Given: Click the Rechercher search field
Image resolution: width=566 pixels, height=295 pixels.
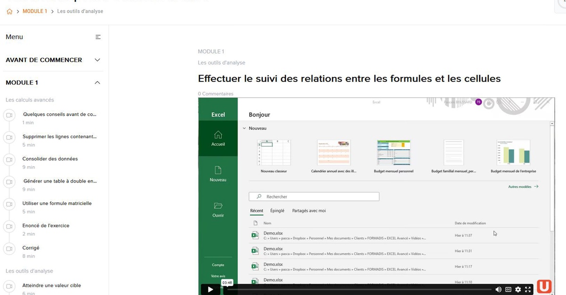Looking at the screenshot, I should [314, 197].
